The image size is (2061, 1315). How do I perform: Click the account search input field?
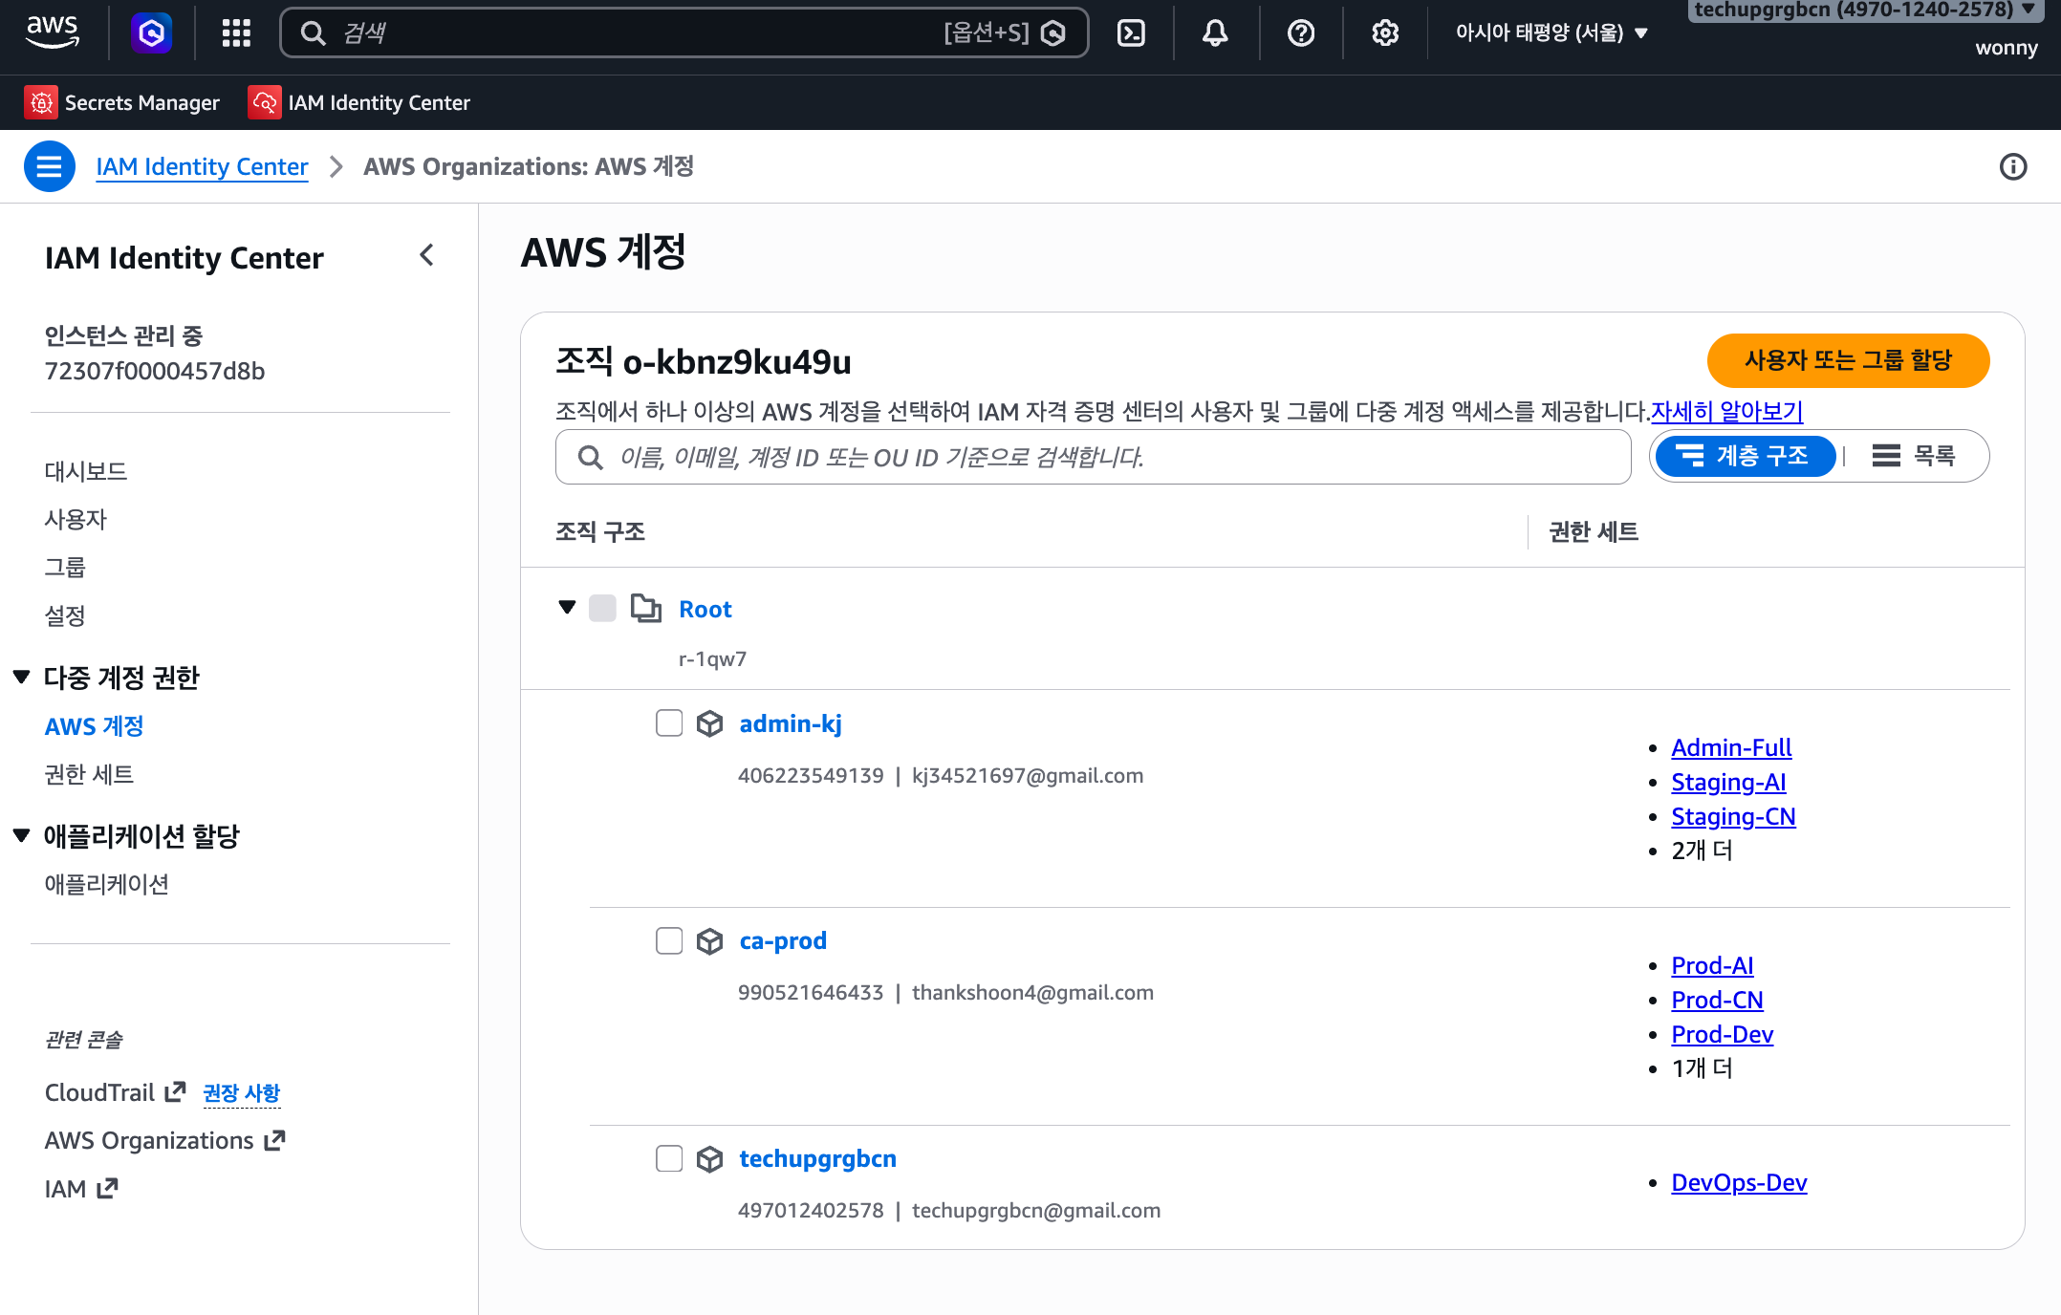coord(1092,457)
